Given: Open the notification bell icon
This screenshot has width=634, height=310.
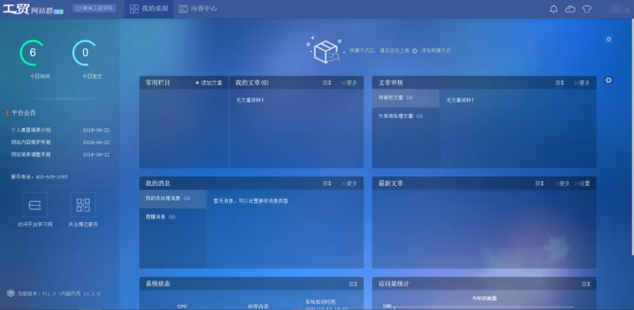Looking at the screenshot, I should (554, 9).
